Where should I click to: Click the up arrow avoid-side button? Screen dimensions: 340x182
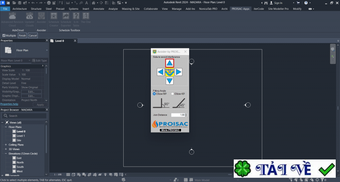(x=170, y=63)
